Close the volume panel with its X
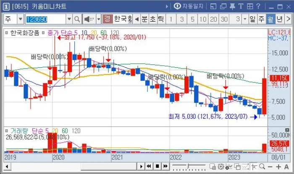Screen dimensions: 294x174 (287, 130)
